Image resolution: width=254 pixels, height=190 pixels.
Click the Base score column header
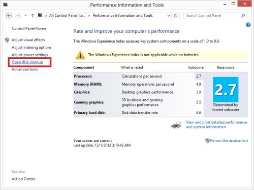click(226, 67)
